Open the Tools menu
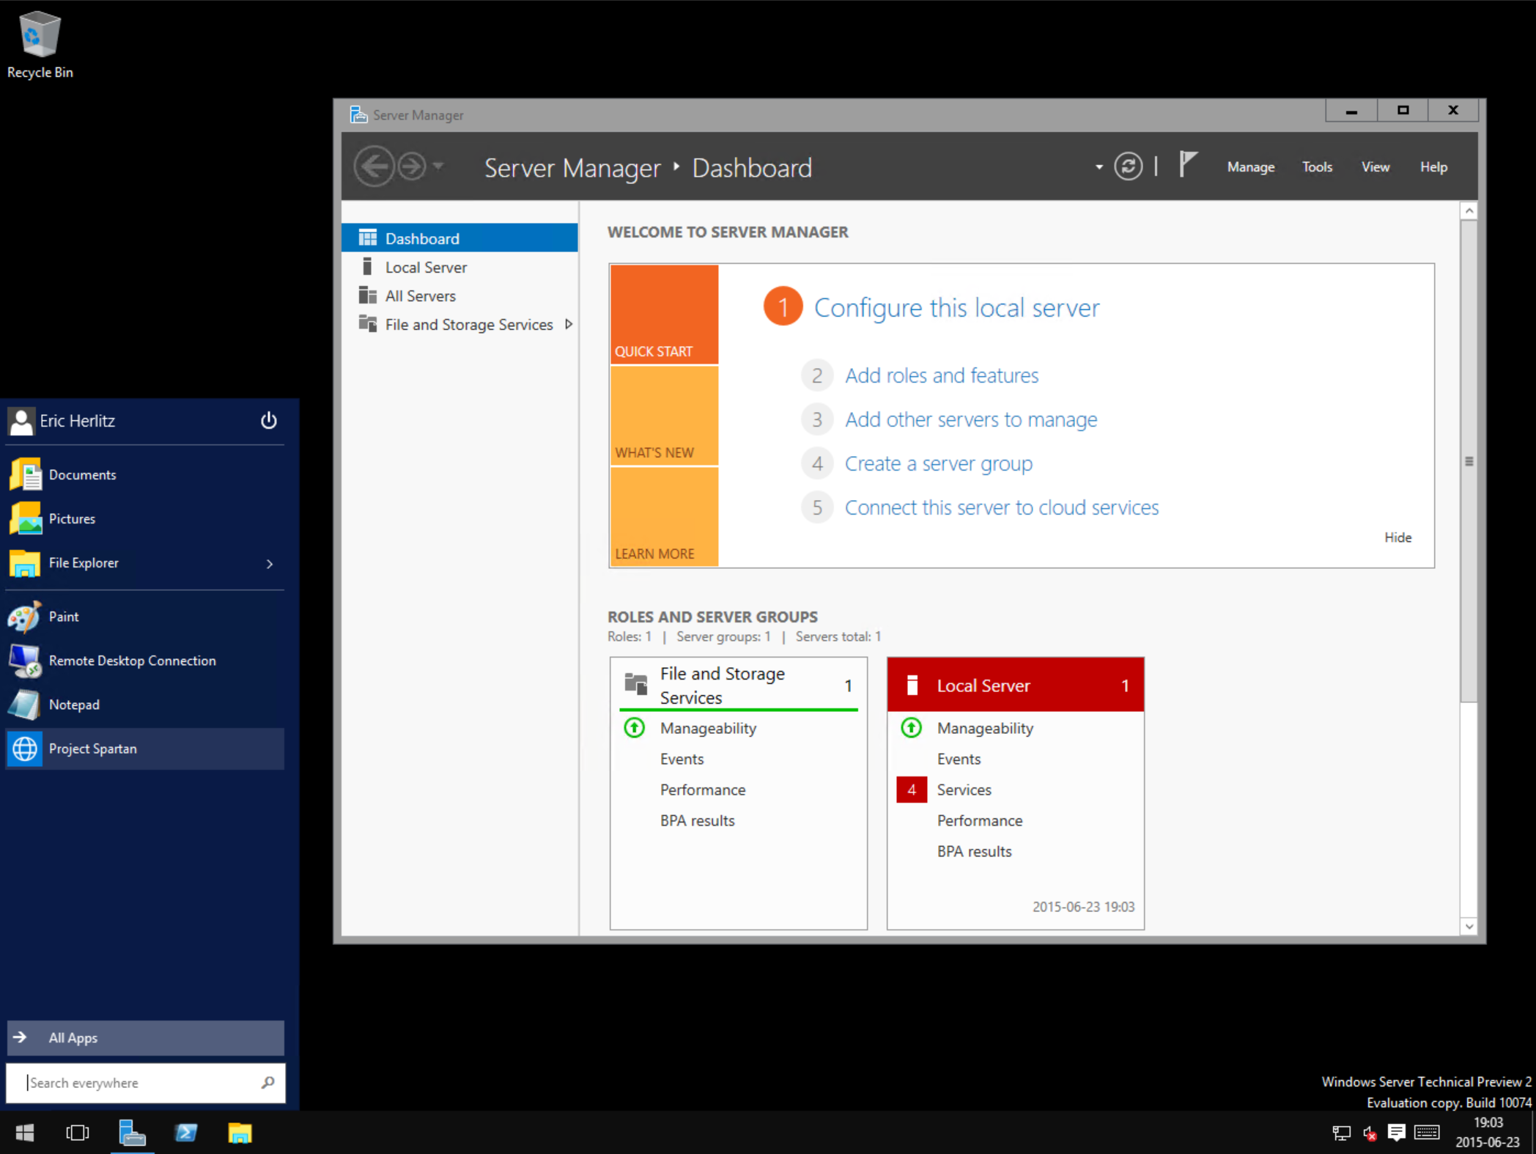The image size is (1536, 1154). [1316, 167]
